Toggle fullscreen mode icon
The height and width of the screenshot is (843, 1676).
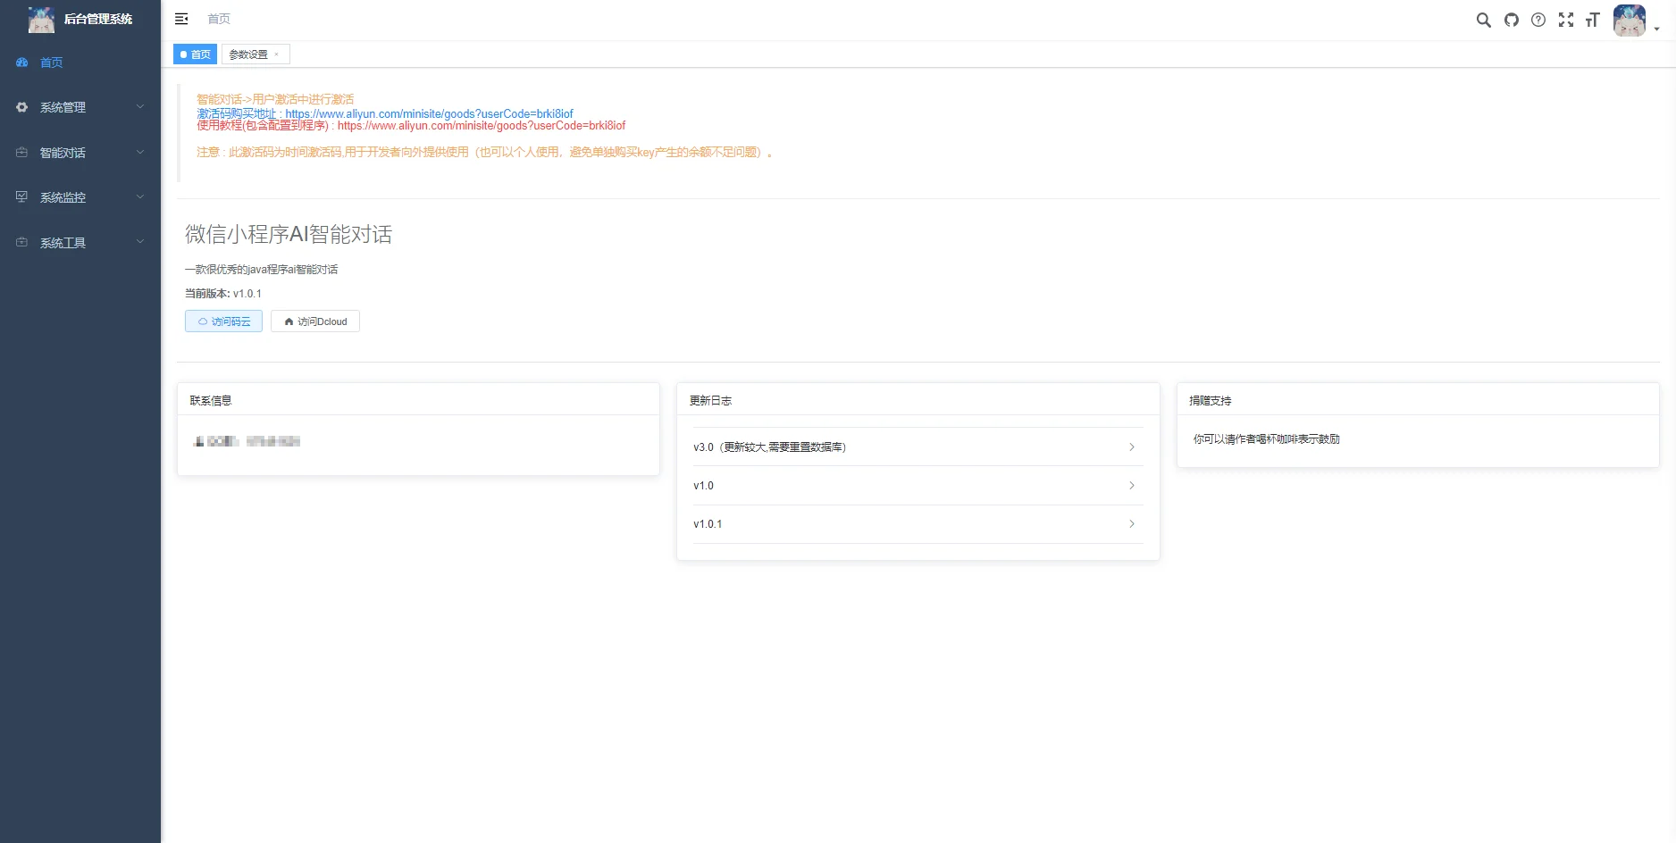click(x=1565, y=20)
